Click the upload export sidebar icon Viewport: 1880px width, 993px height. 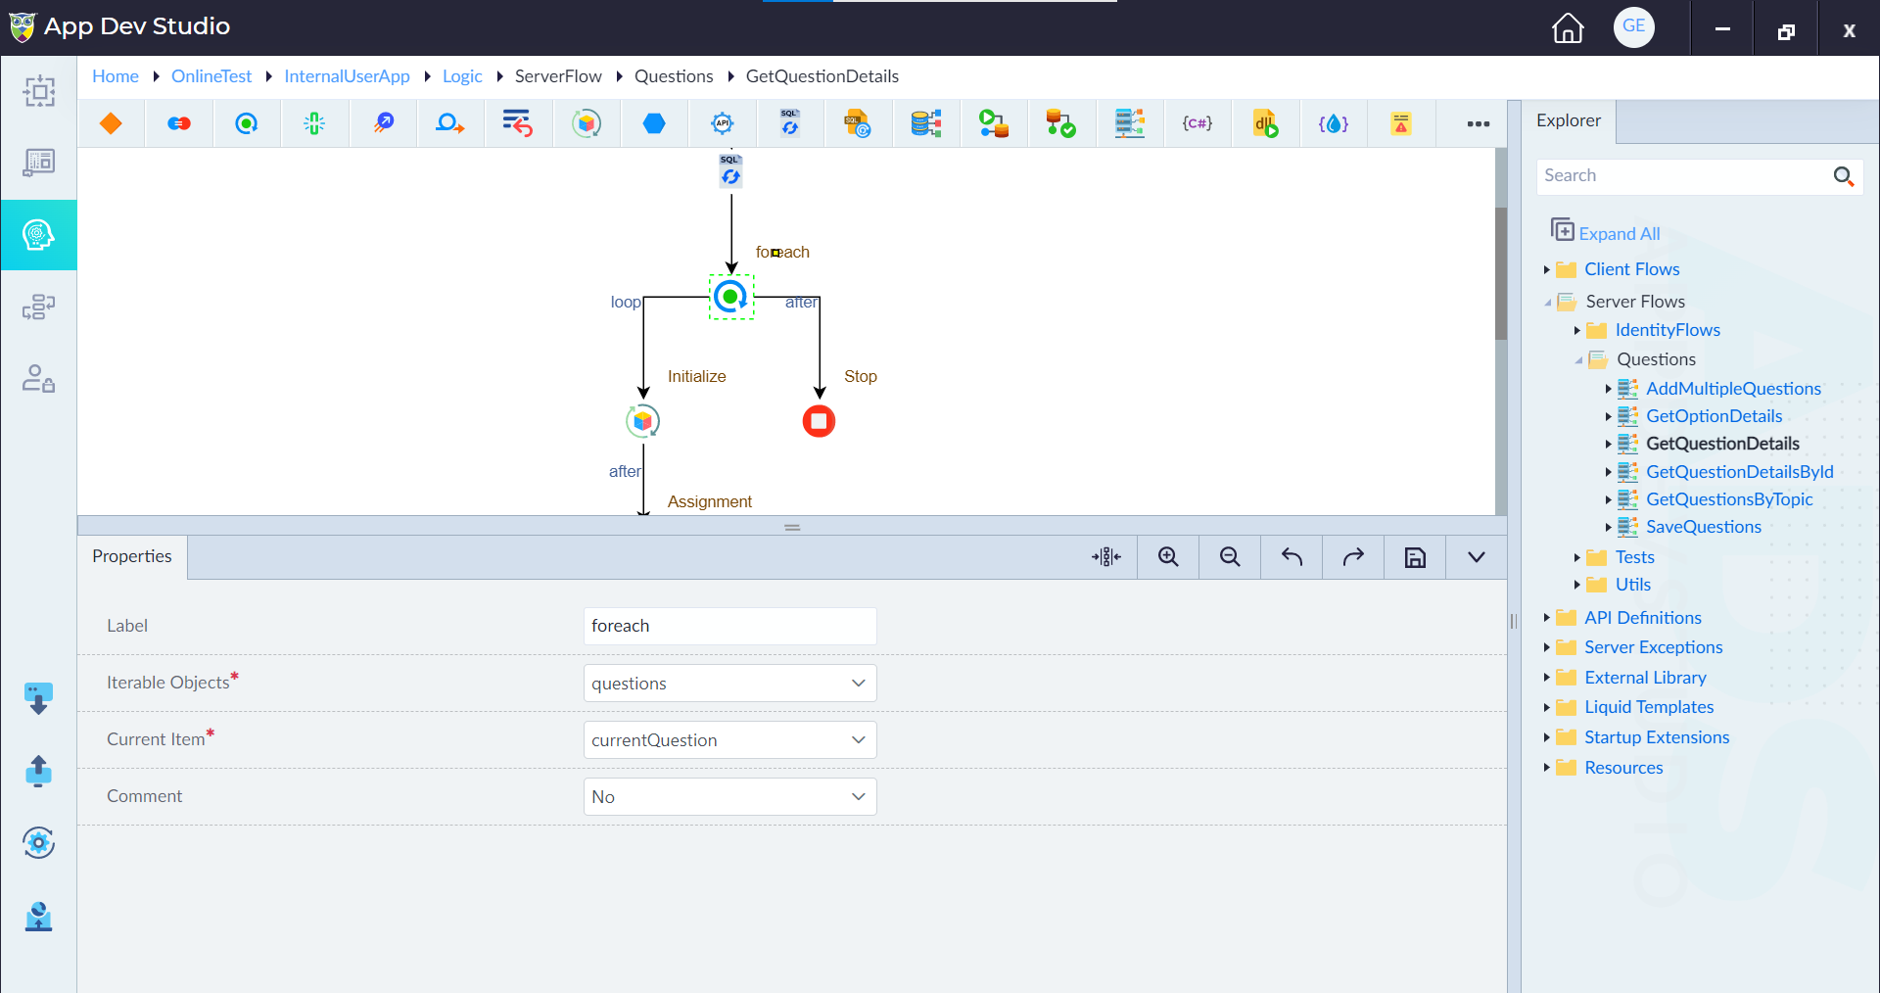click(x=38, y=771)
